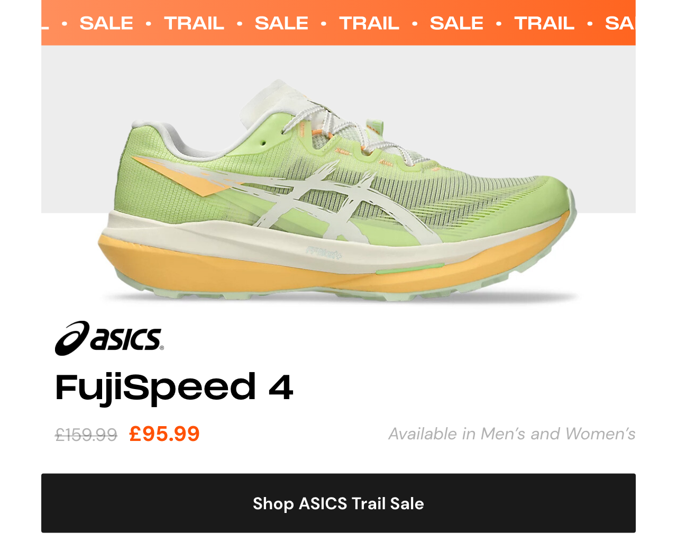Image resolution: width=677 pixels, height=541 pixels.
Task: Click the Available in Men's and Women's text
Action: [x=512, y=434]
